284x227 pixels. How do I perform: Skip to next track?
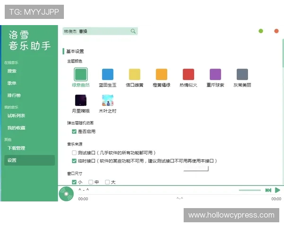[268, 190]
